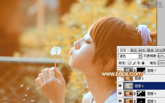
Task: Click the mask link chain of 图层 7
Action: tap(135, 70)
